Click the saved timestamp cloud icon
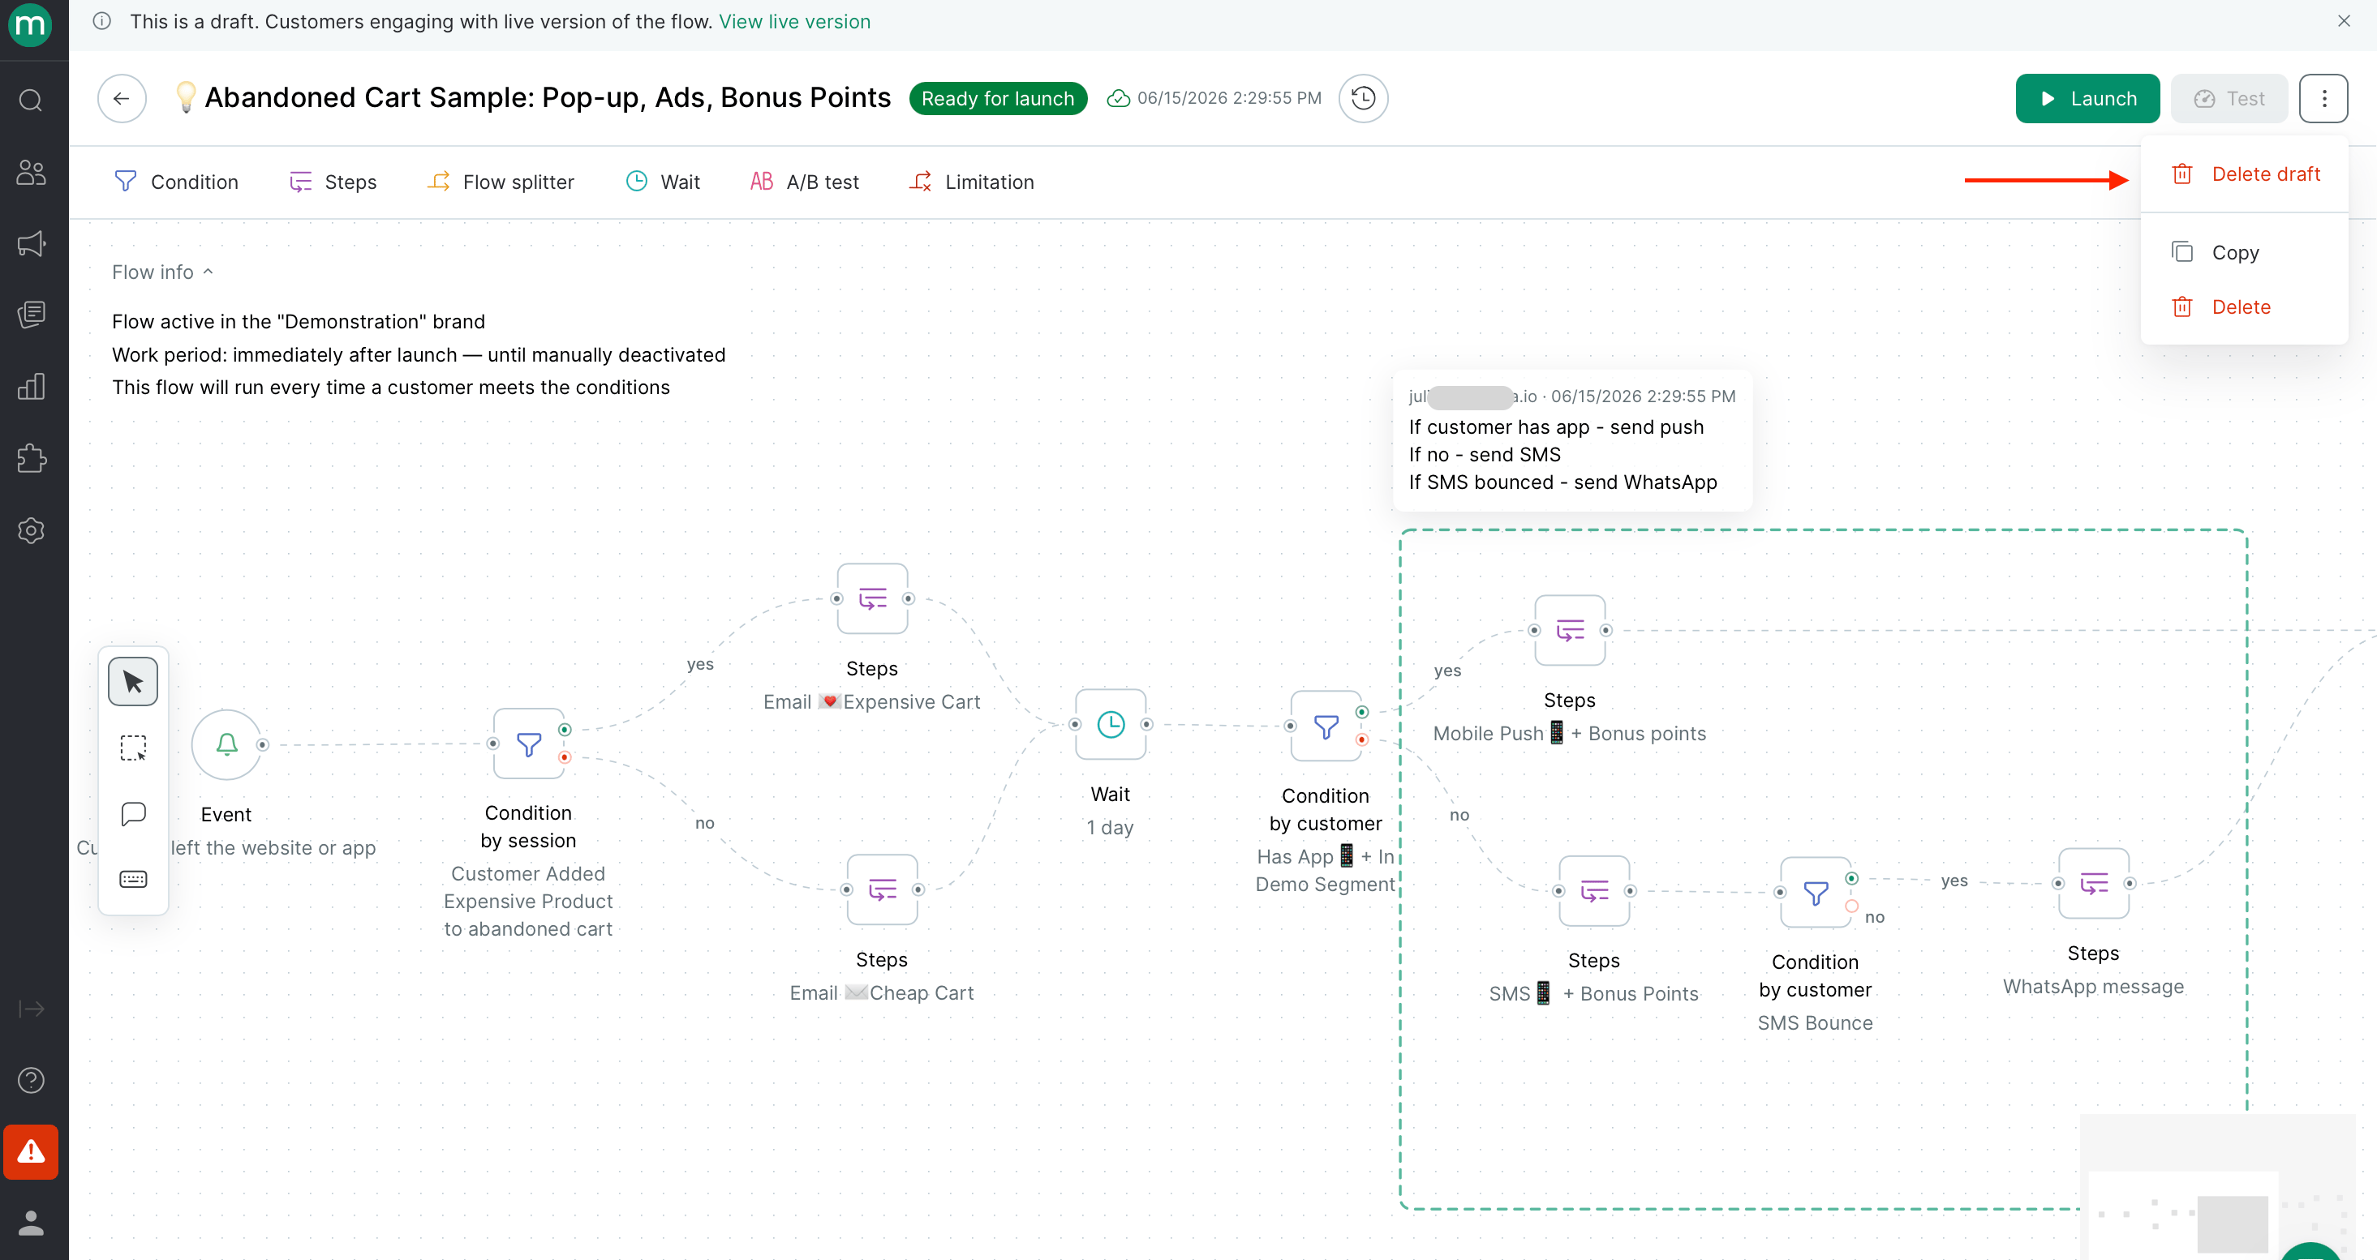The height and width of the screenshot is (1260, 2377). (1119, 98)
